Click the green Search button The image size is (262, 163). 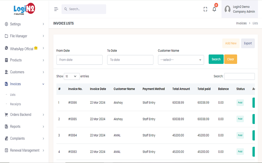pos(216,59)
